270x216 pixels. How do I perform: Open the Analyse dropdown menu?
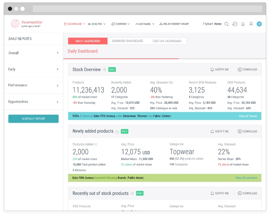pyautogui.click(x=97, y=24)
